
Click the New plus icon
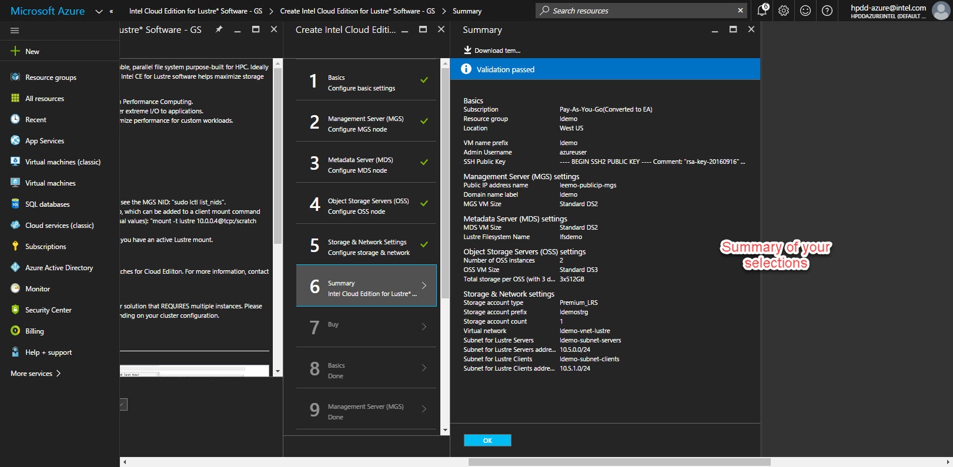[15, 51]
